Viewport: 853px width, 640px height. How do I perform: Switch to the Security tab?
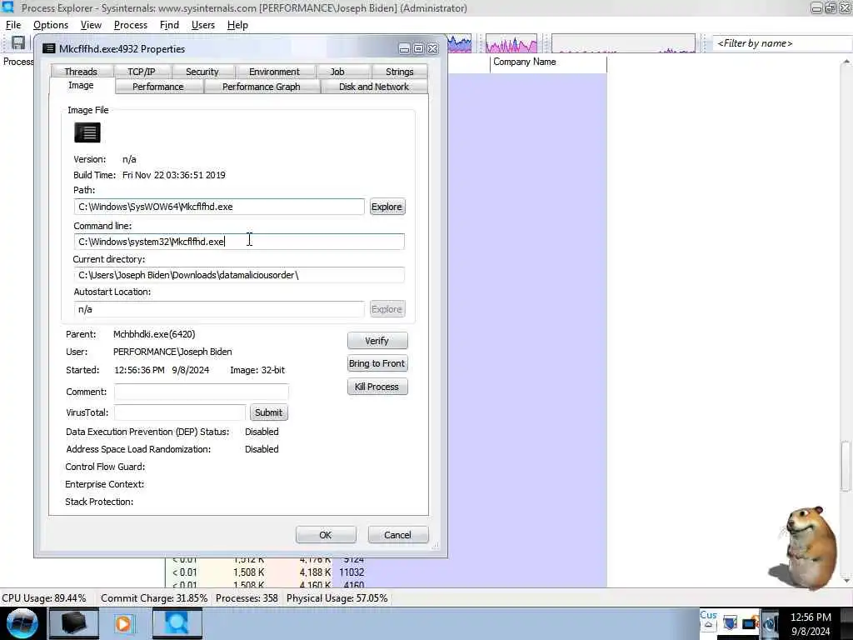[x=202, y=72]
